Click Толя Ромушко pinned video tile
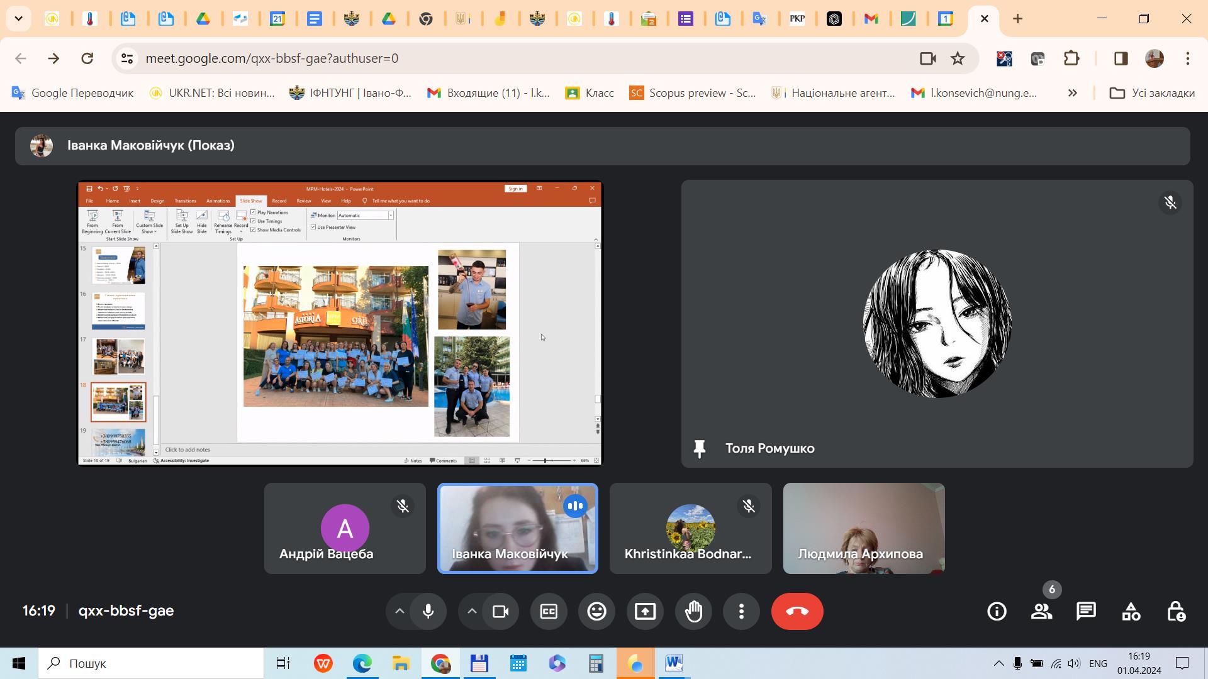Image resolution: width=1208 pixels, height=679 pixels. (x=937, y=324)
